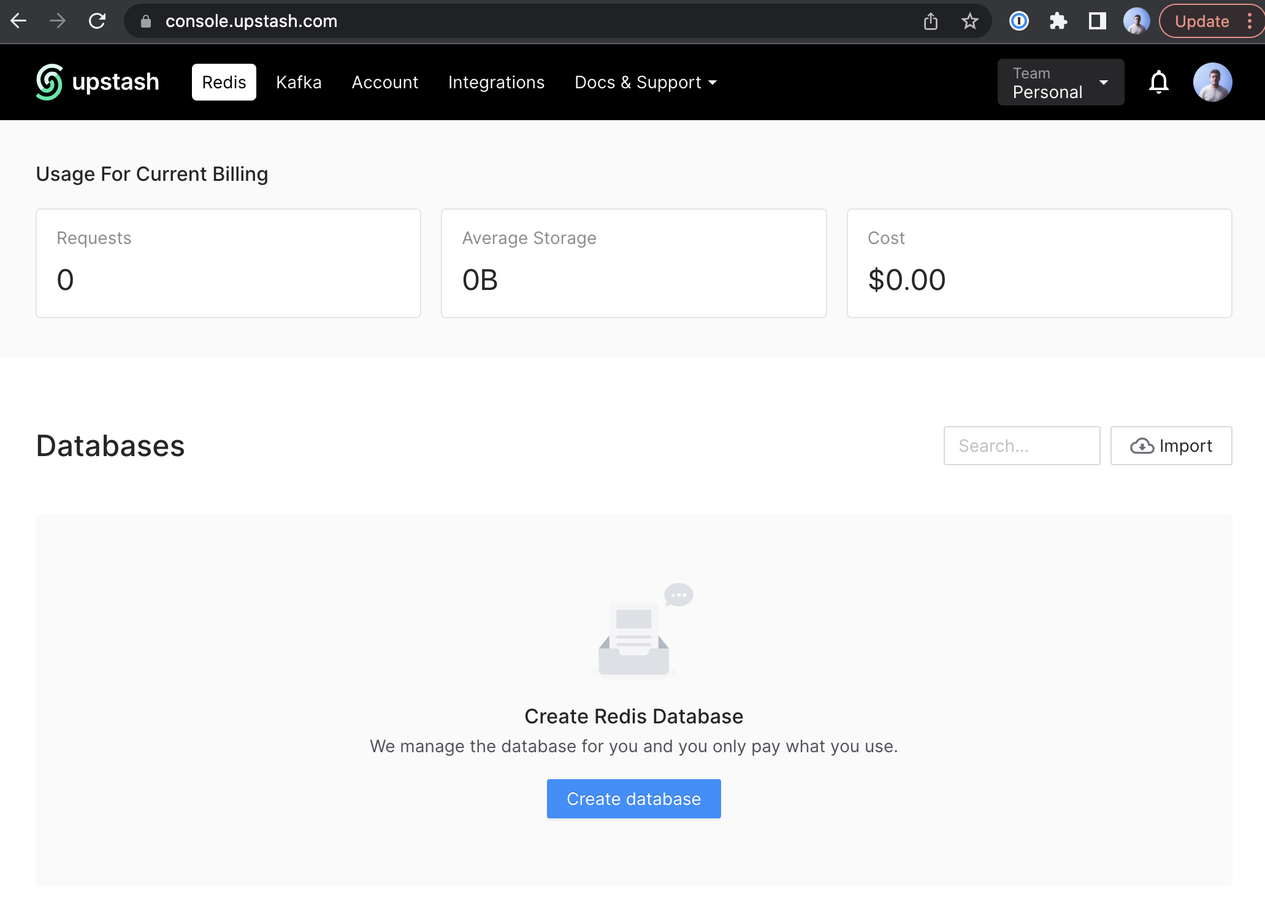1265x922 pixels.
Task: Click the user avatar in Upstash header
Action: (x=1212, y=82)
